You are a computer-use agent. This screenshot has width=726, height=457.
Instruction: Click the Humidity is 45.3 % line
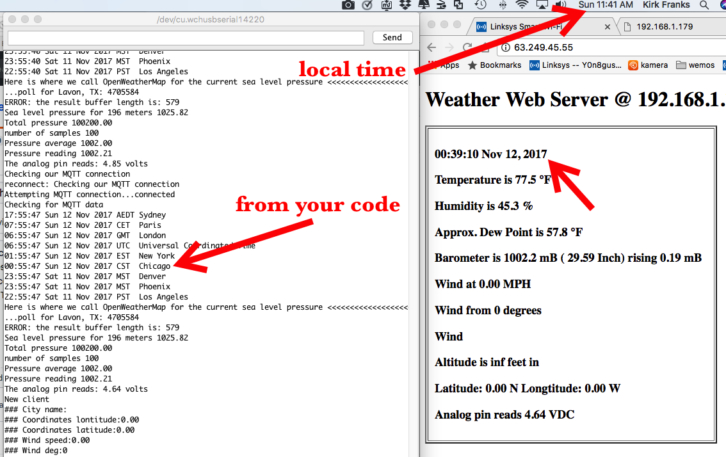[484, 206]
